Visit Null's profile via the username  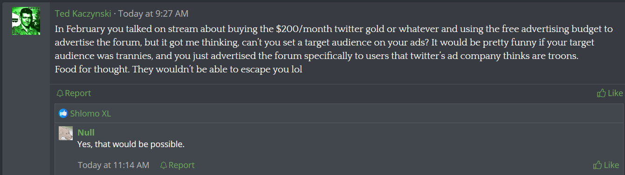[86, 133]
